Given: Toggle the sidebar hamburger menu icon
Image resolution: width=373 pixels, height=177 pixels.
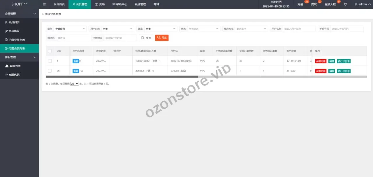Looking at the screenshot, I should [x=44, y=4].
